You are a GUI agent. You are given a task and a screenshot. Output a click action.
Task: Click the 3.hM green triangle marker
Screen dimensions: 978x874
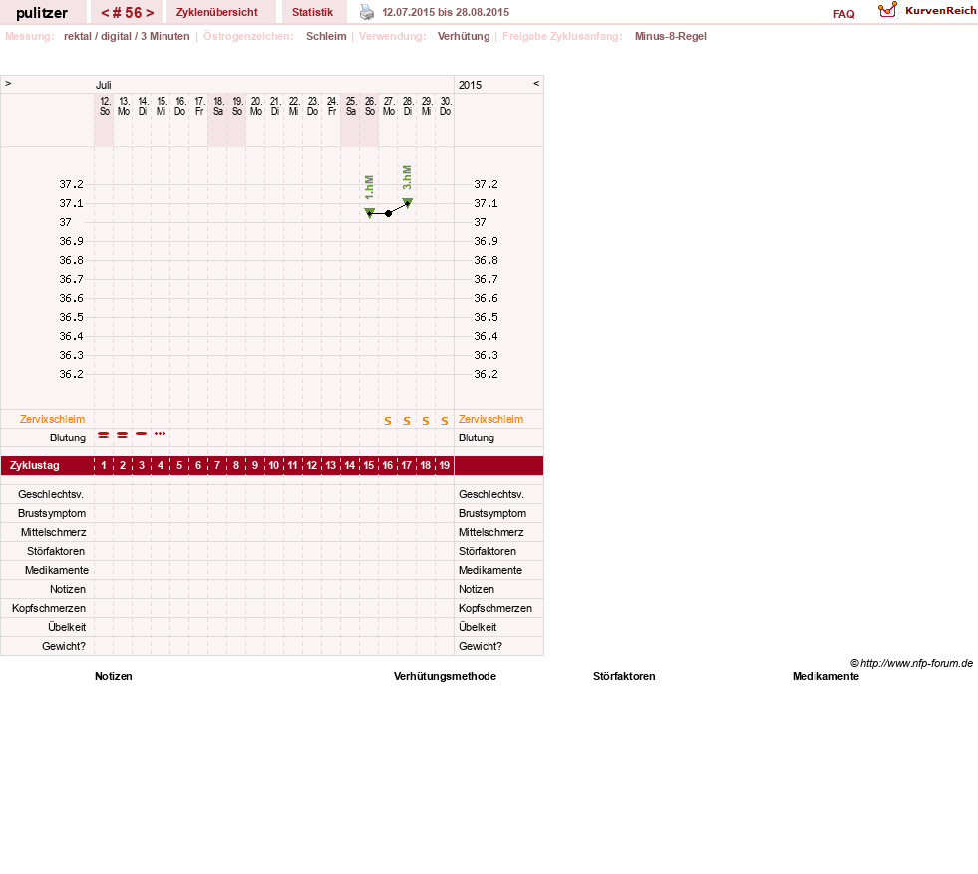(x=408, y=202)
